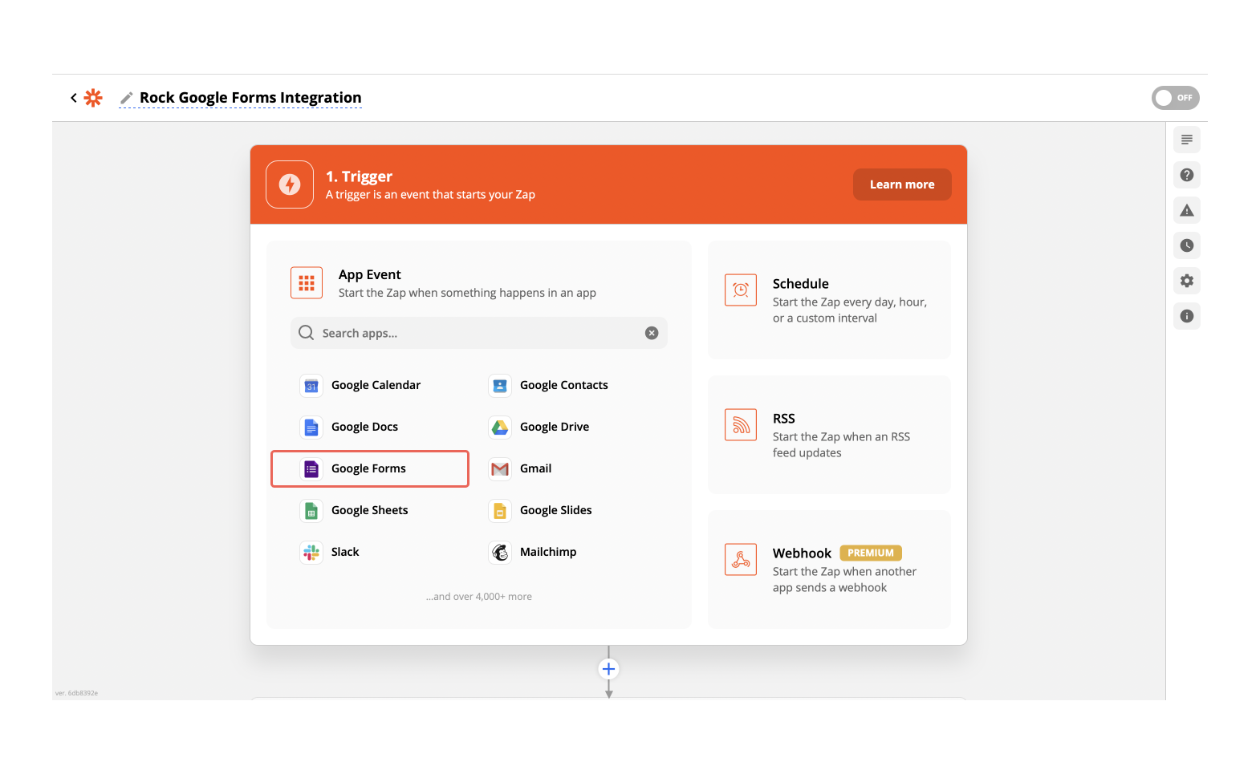Select the Webhook trigger title
Viewport: 1260px width, 766px height.
[x=802, y=553]
